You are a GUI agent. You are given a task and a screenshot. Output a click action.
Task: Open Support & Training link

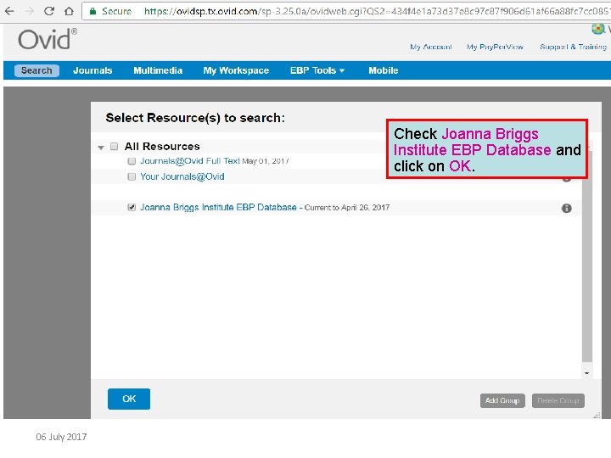(x=573, y=47)
